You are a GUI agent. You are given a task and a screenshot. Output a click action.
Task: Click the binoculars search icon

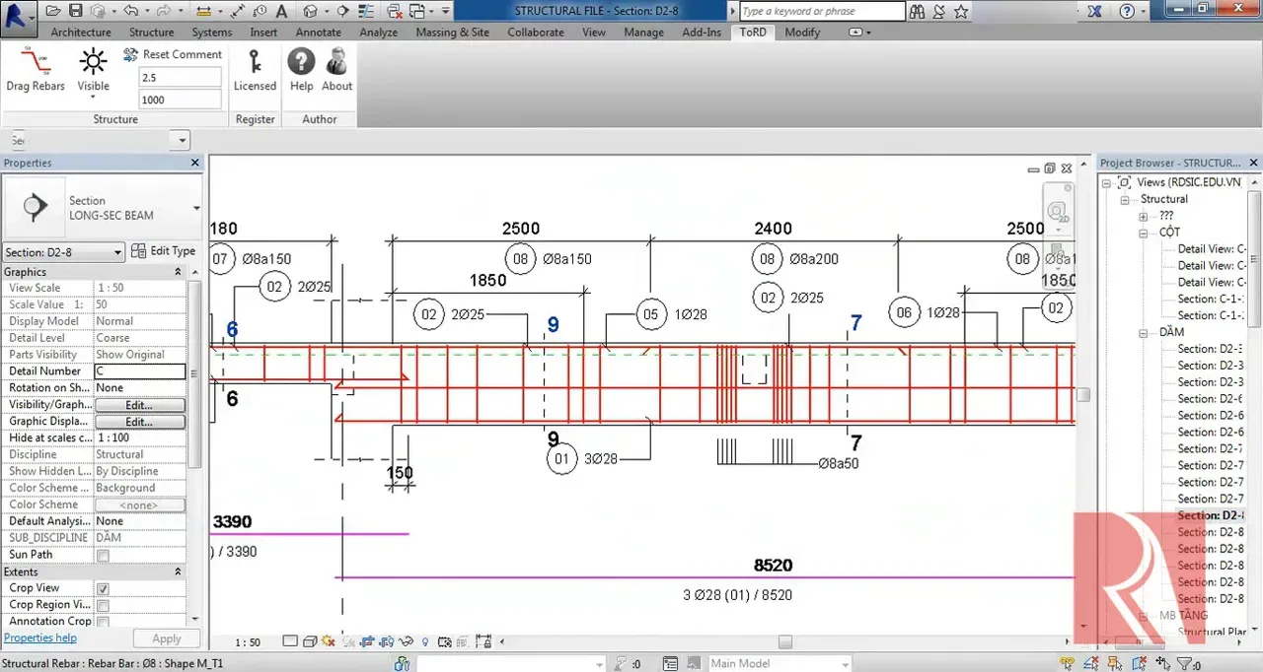pos(918,12)
